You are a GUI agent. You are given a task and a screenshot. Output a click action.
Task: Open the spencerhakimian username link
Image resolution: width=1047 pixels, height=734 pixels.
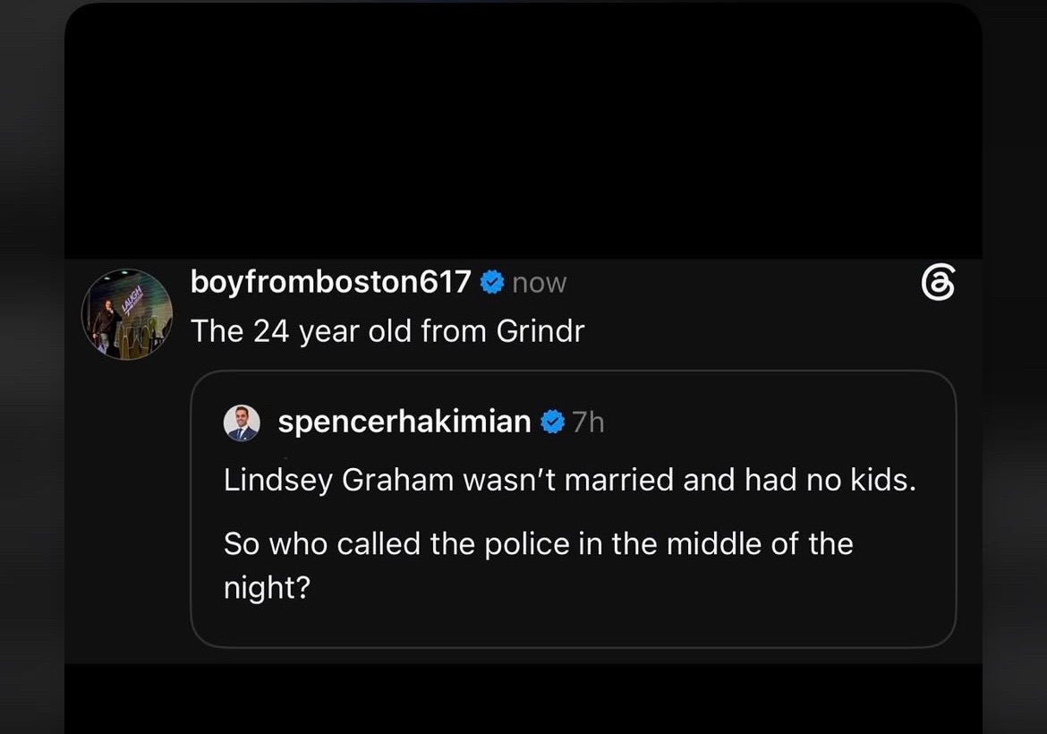[x=404, y=422]
